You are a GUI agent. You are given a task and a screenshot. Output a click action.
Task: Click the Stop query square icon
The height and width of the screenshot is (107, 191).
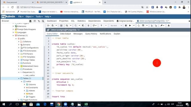coord(126,26)
